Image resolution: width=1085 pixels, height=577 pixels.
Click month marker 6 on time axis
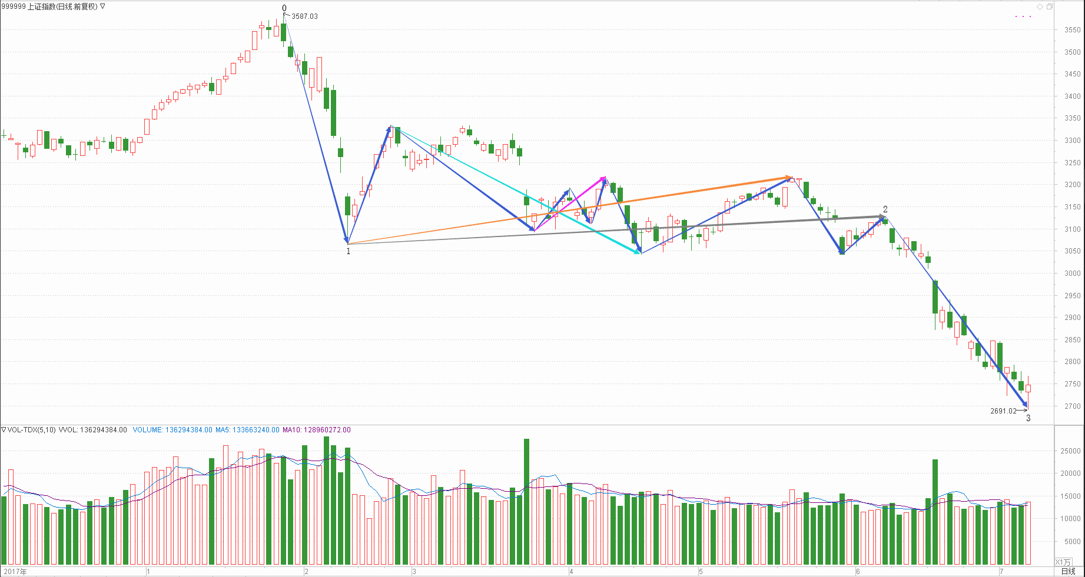(858, 571)
